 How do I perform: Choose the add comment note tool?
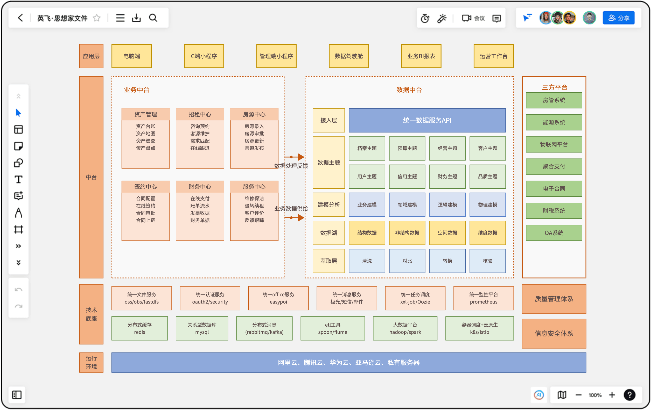(18, 196)
